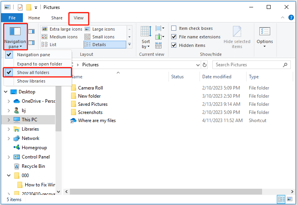This screenshot has height=205, width=297.
Task: Select Show libraries menu entry
Action: pos(31,81)
